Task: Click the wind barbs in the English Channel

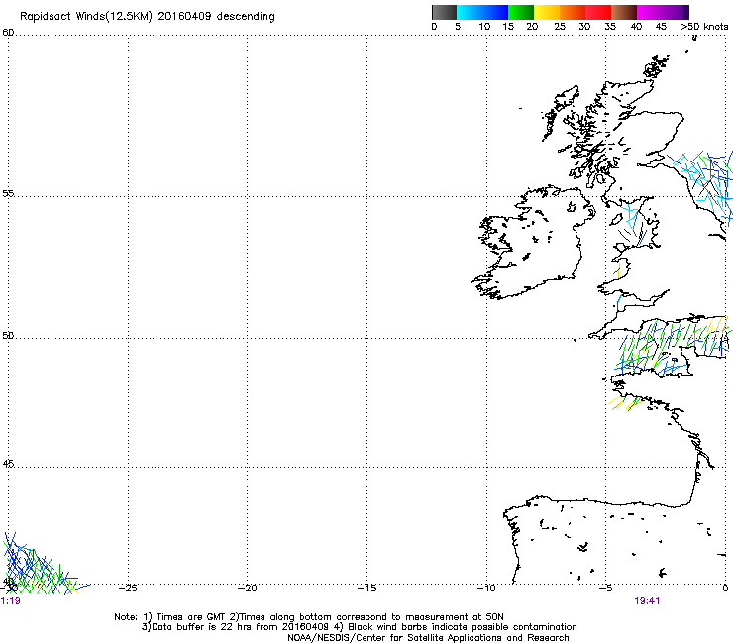Action: pyautogui.click(x=672, y=347)
